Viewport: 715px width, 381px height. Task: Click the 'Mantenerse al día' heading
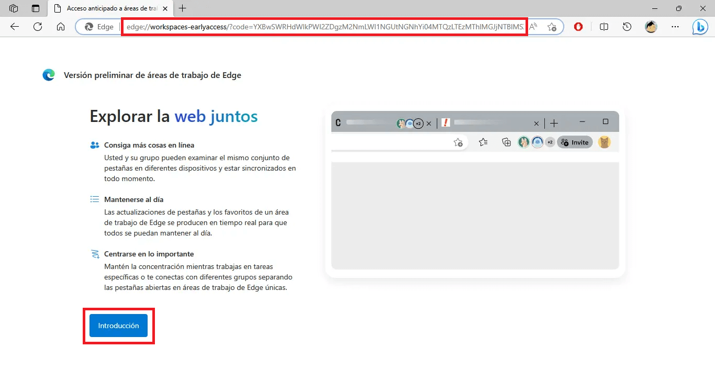click(134, 199)
